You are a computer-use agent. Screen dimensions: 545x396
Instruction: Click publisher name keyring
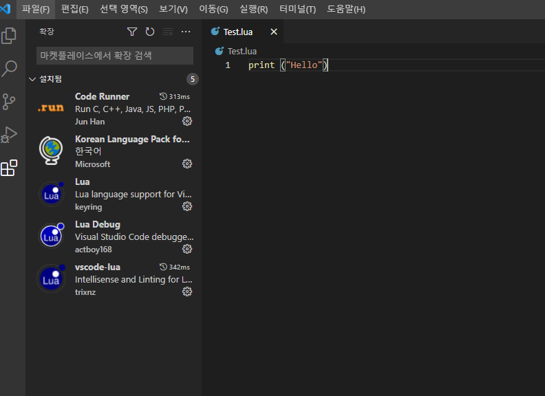[x=89, y=207]
